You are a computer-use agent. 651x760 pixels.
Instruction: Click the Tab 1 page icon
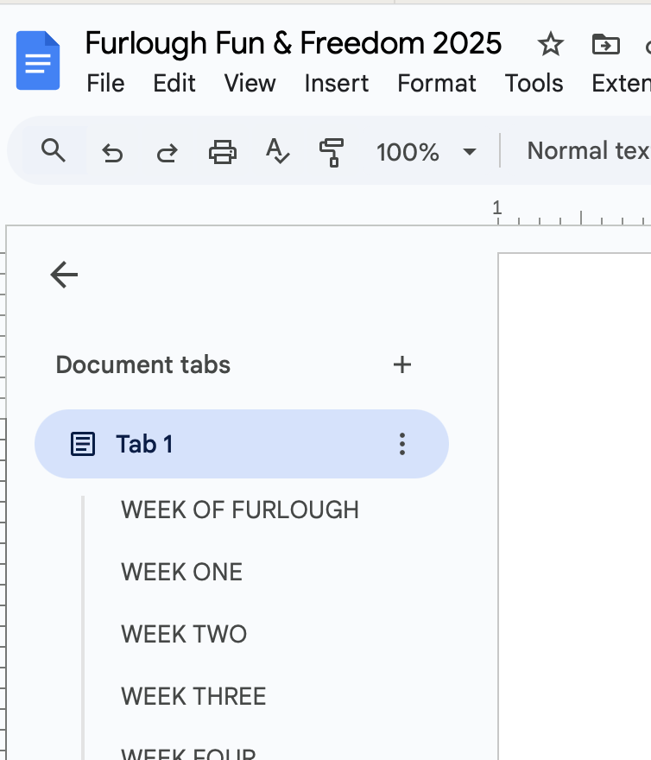tap(83, 444)
